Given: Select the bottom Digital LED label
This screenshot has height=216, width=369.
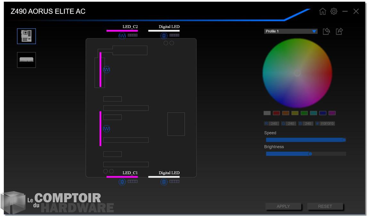Looking at the screenshot, I should click(x=169, y=173).
